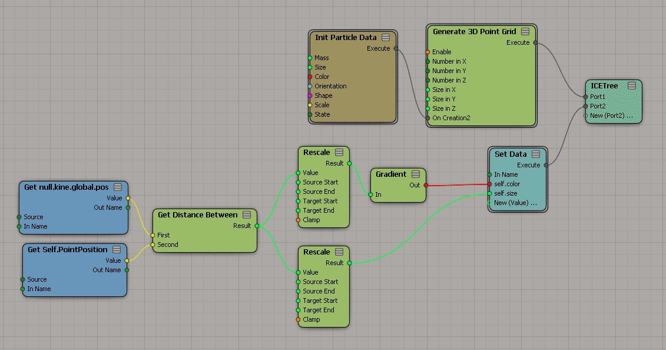Click Generate 3D Point Grid Execute output port
Screen dimensions: 666x350
[535, 42]
